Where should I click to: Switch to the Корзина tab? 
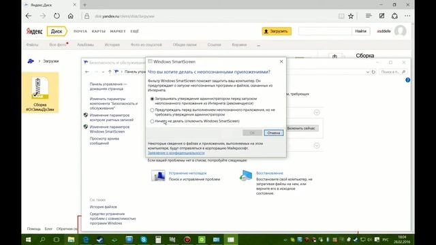[x=239, y=45]
